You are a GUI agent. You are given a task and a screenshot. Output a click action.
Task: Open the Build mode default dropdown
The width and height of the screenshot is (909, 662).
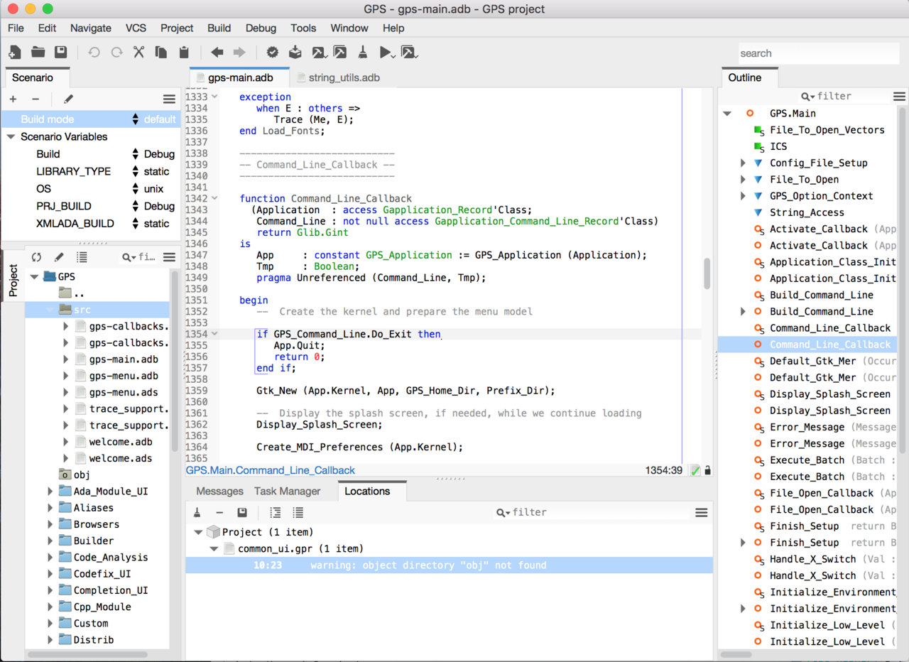154,119
